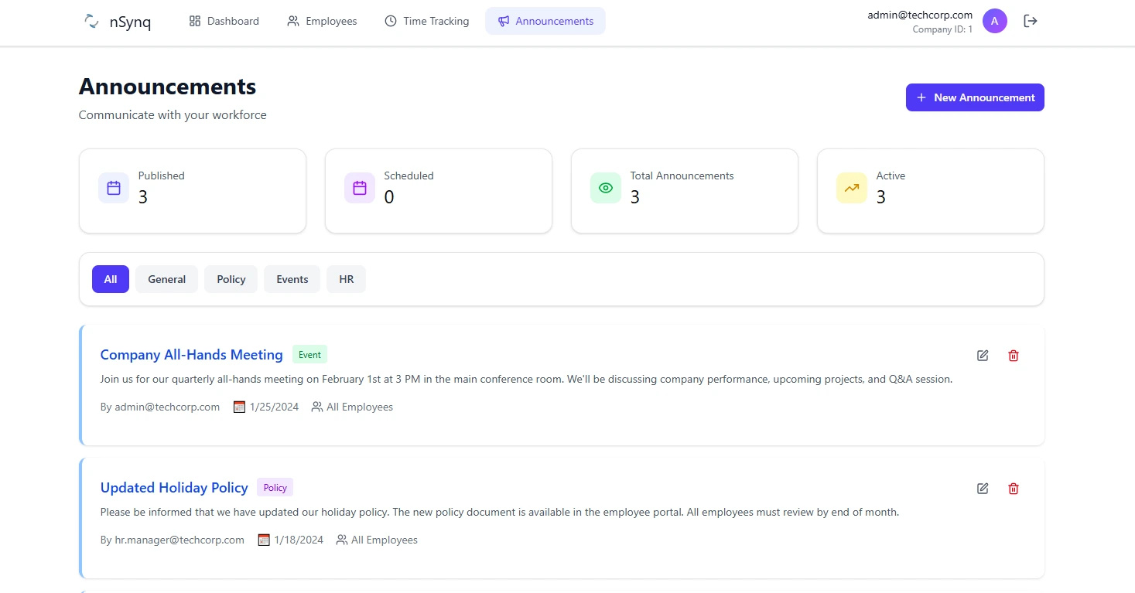Open the Company All-Hands Meeting announcement
The height and width of the screenshot is (593, 1135).
191,354
